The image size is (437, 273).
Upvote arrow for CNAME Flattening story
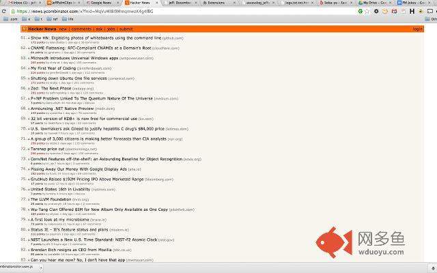click(x=29, y=48)
